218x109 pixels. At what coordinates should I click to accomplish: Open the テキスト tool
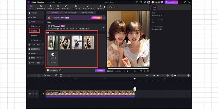(51, 7)
